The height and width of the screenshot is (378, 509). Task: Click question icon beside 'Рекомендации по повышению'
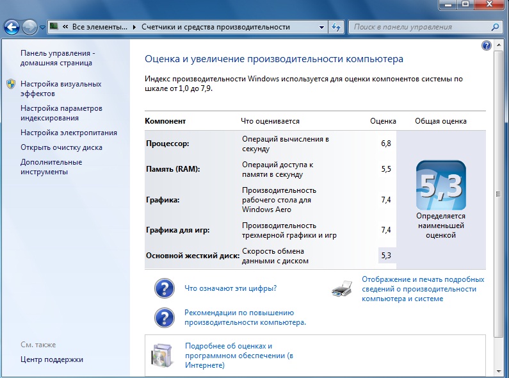click(165, 317)
